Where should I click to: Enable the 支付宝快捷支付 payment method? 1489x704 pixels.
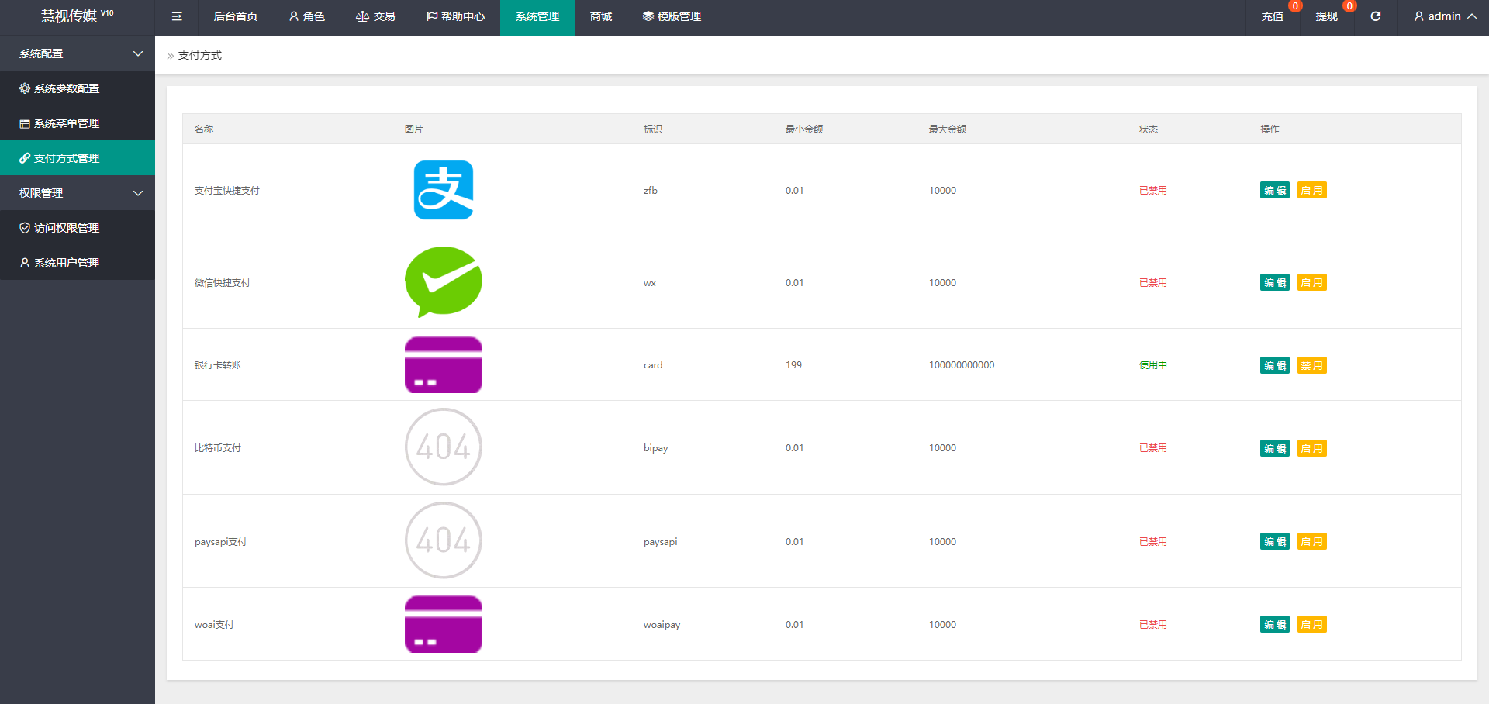pyautogui.click(x=1311, y=191)
